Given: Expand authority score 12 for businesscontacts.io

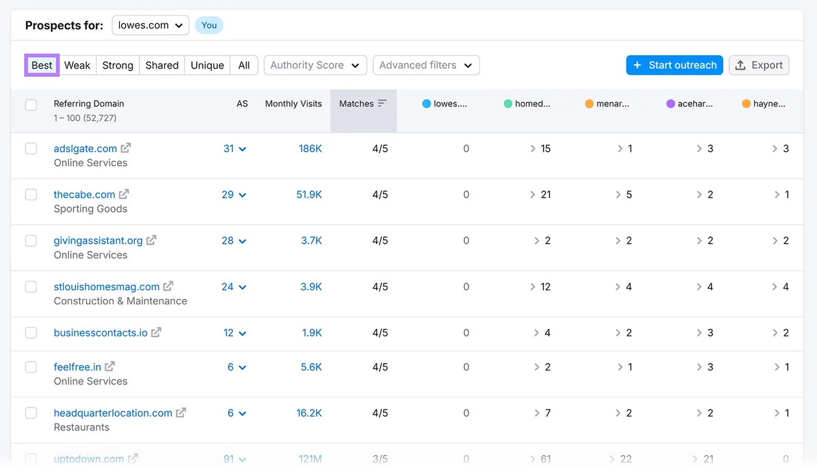Looking at the screenshot, I should 235,333.
